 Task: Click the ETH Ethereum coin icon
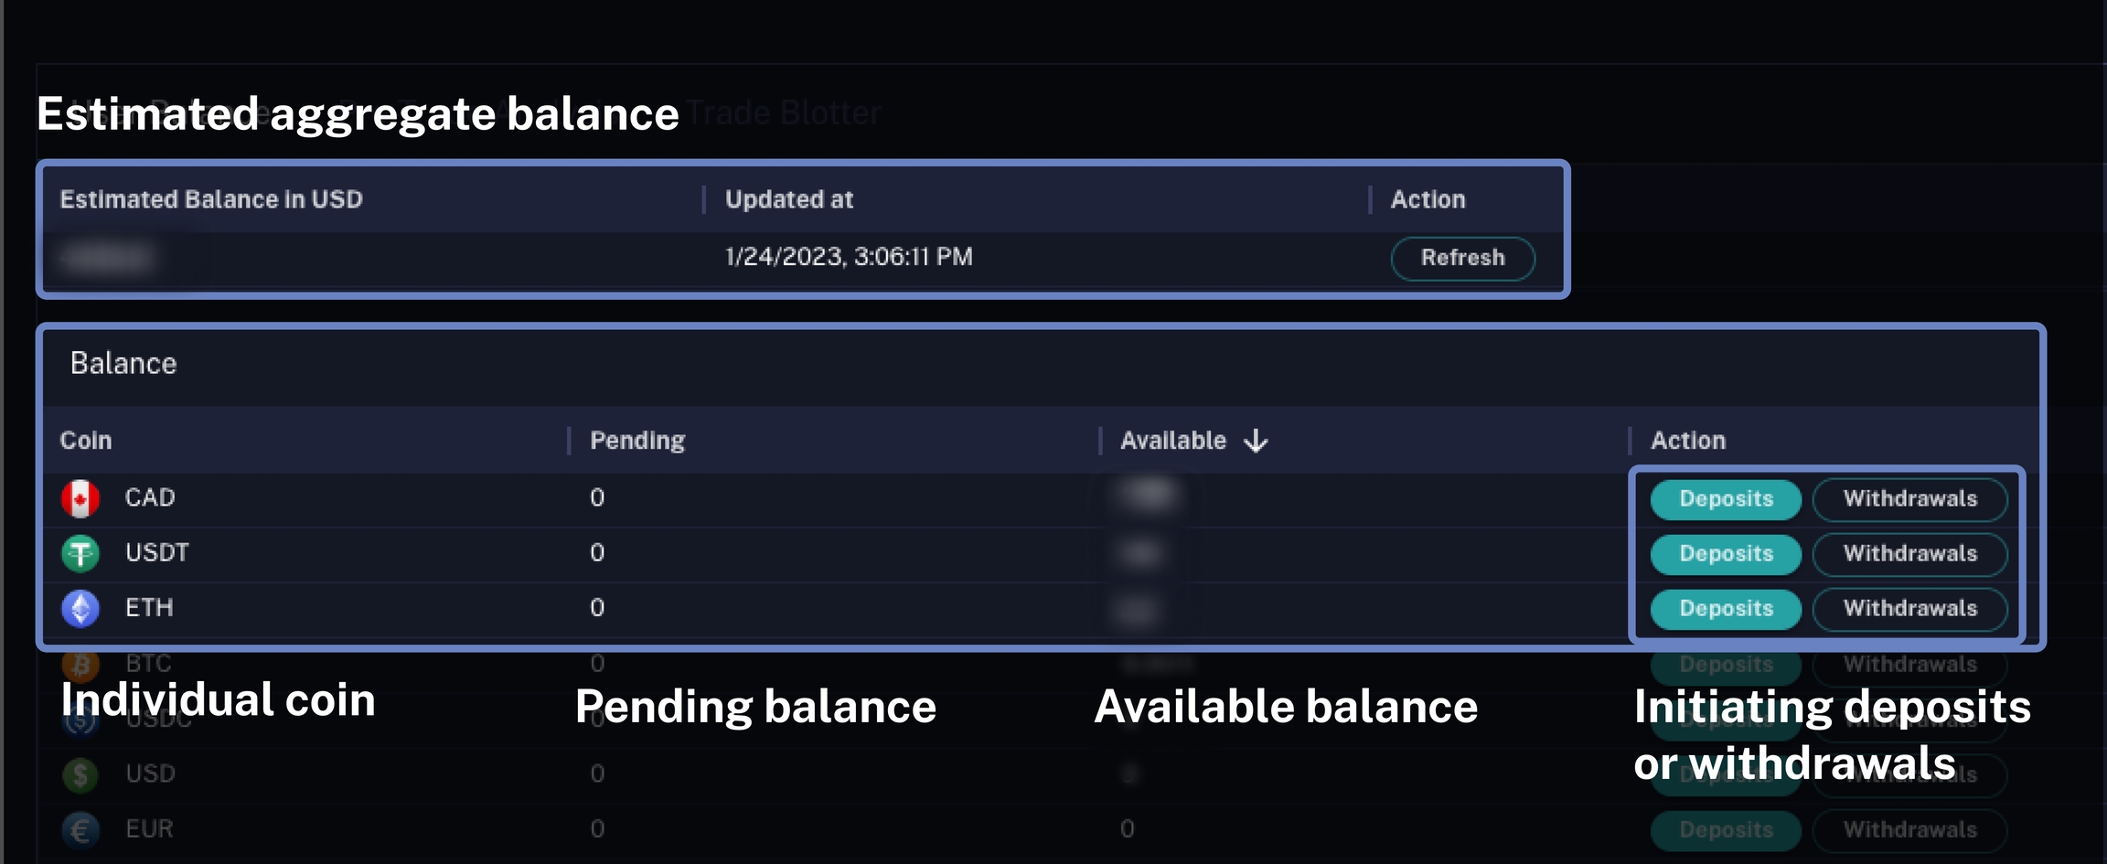(x=80, y=608)
